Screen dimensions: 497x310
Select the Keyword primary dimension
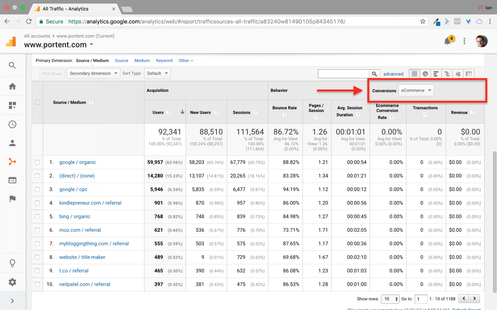click(164, 61)
